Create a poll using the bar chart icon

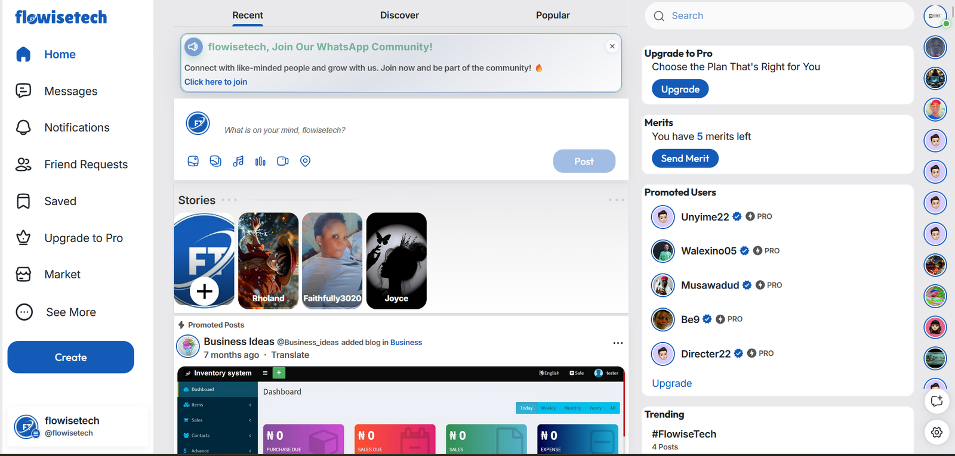pyautogui.click(x=260, y=161)
